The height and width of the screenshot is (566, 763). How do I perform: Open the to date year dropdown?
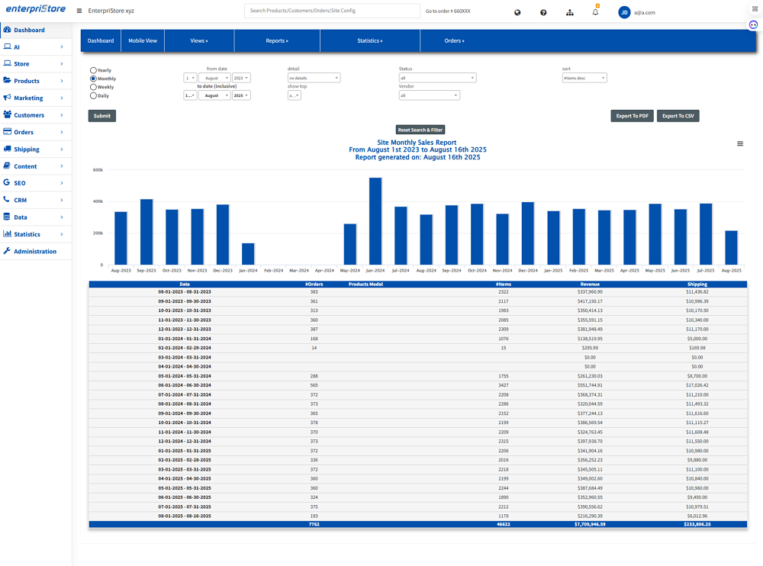click(241, 95)
